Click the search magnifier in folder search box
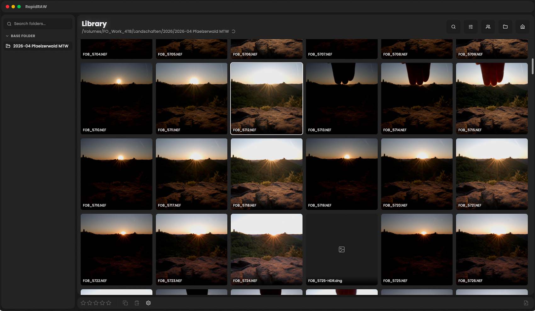The image size is (535, 311). pyautogui.click(x=9, y=24)
